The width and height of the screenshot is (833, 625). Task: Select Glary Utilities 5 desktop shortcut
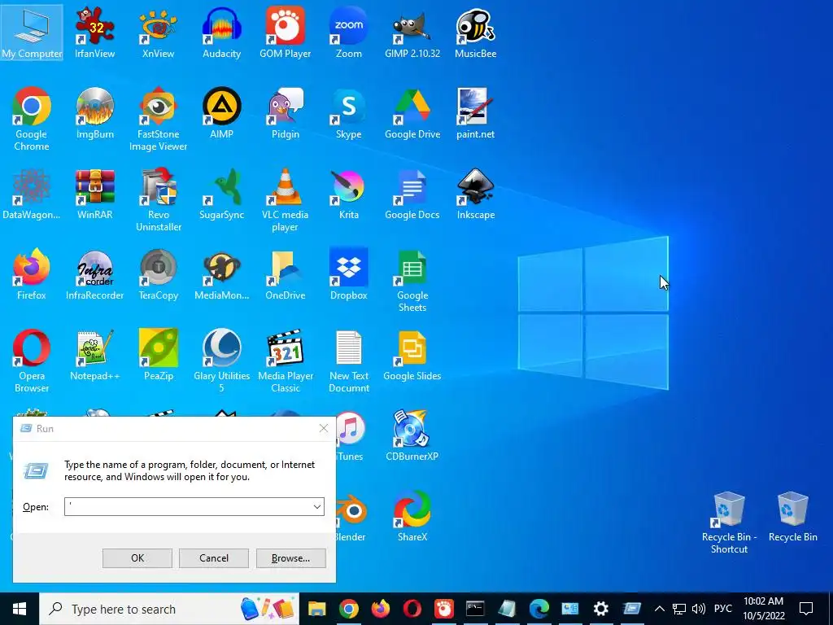point(221,361)
